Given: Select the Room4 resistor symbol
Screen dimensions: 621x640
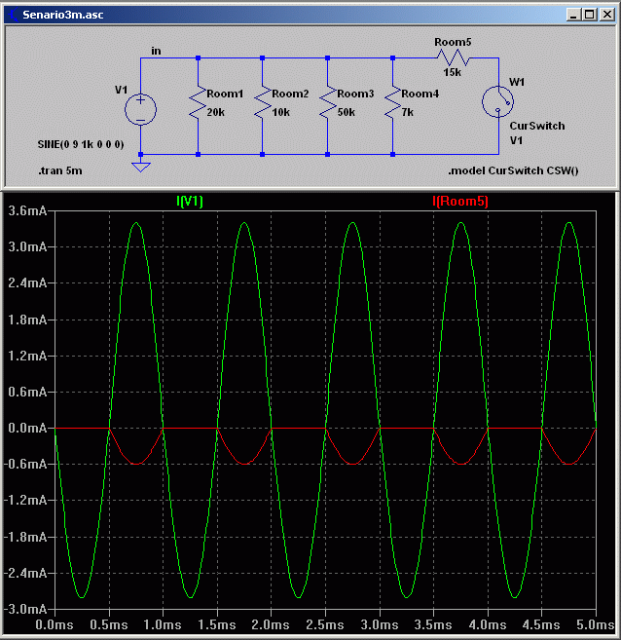Looking at the screenshot, I should 392,102.
